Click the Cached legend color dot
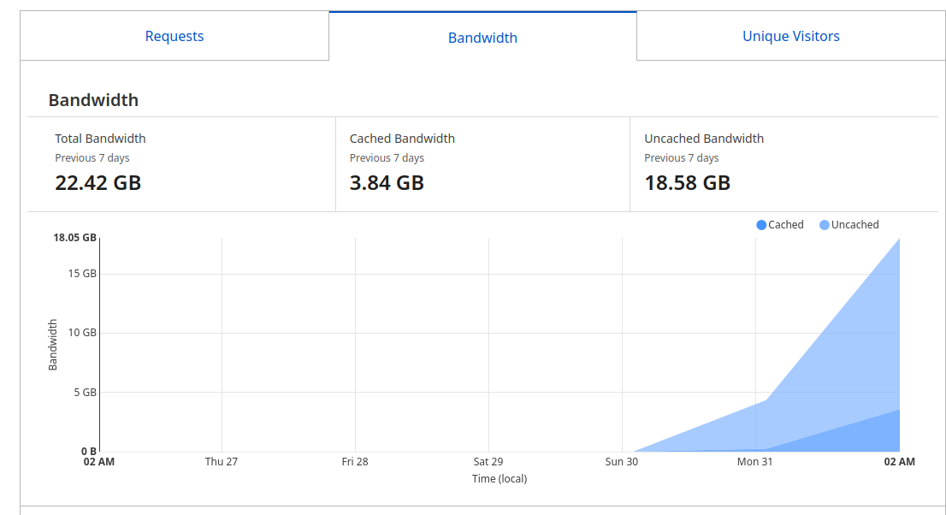The width and height of the screenshot is (946, 515). (x=761, y=225)
